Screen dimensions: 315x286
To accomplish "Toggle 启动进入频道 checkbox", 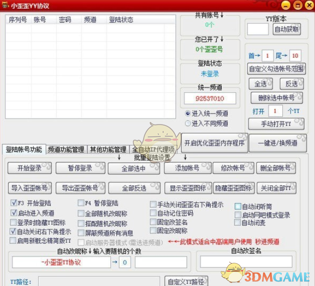I will coord(14,212).
